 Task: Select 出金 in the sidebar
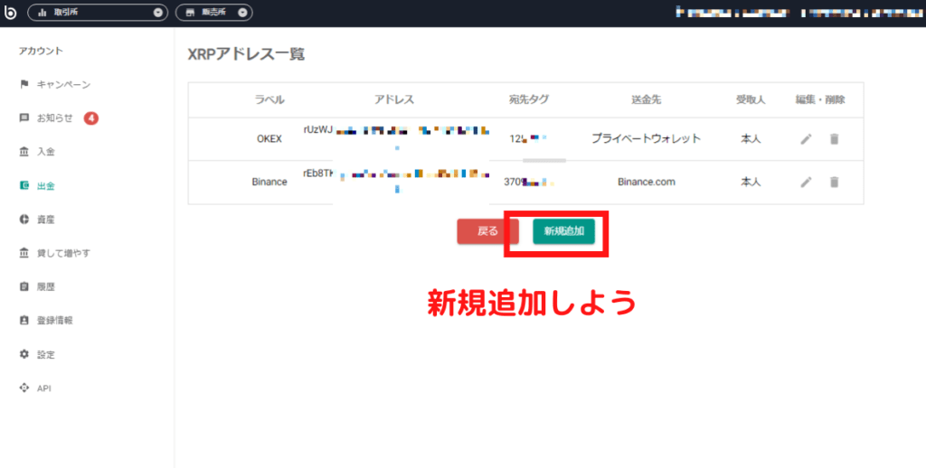(x=45, y=185)
